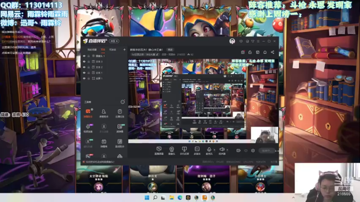Screen dimensions: 360x202
Task: Hide the 文本 2 source with its eye icon
Action: point(84,67)
